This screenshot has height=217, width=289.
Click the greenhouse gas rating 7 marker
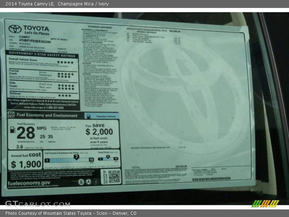tap(76, 157)
